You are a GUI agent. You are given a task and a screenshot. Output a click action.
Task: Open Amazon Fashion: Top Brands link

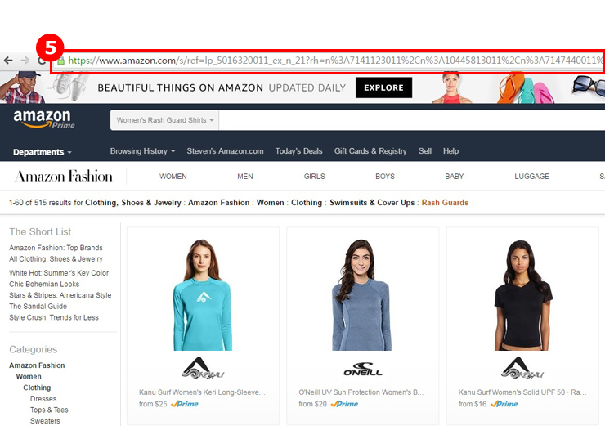tap(56, 248)
